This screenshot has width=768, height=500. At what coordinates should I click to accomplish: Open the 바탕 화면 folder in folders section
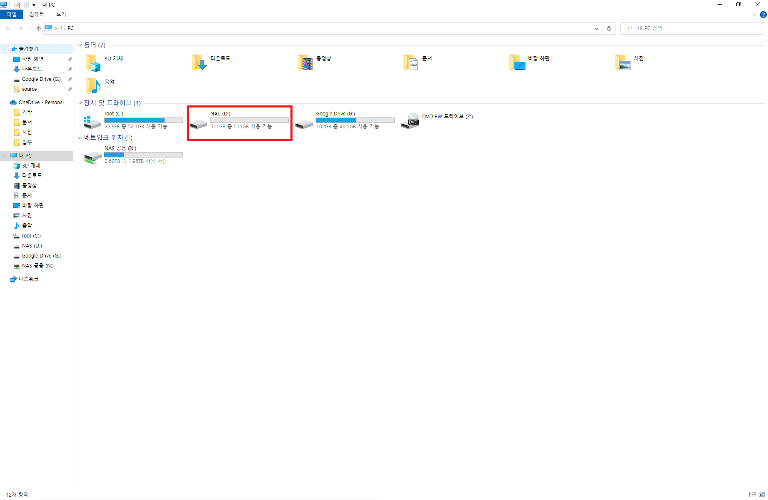click(517, 63)
